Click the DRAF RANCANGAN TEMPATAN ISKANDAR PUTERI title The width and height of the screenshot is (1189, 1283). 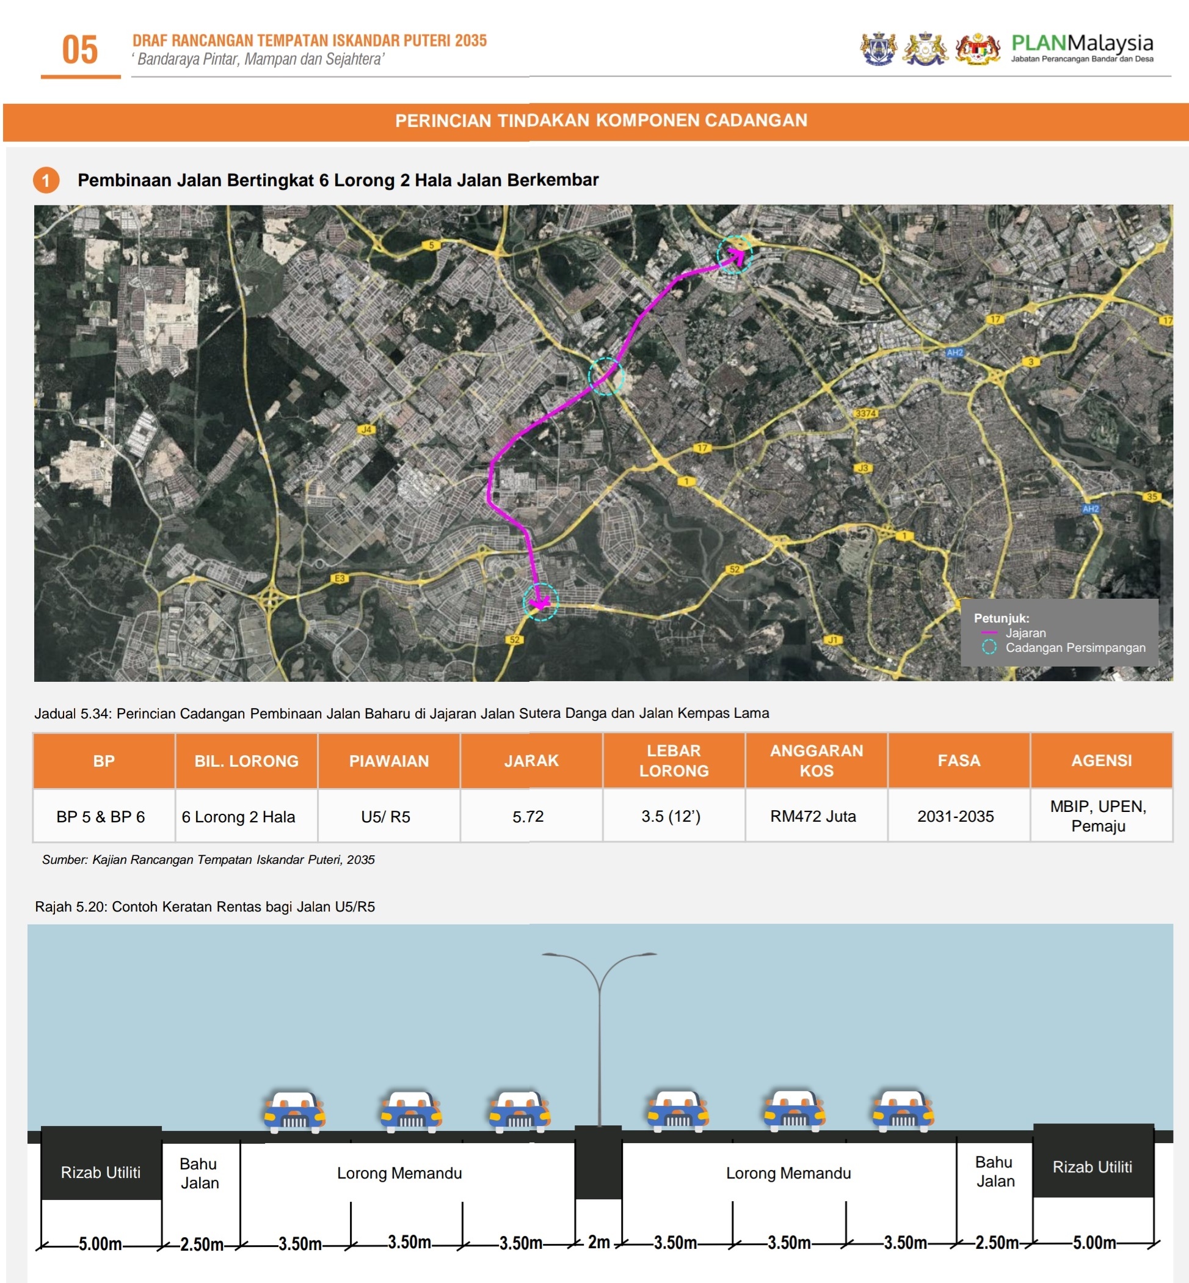click(310, 40)
